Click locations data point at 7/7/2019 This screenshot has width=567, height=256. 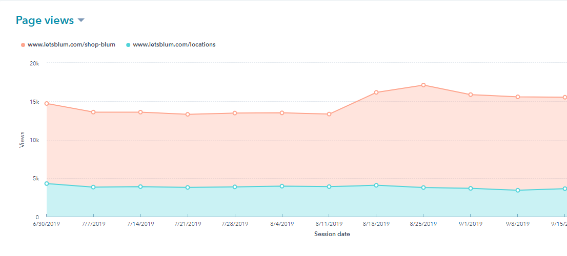click(x=93, y=187)
